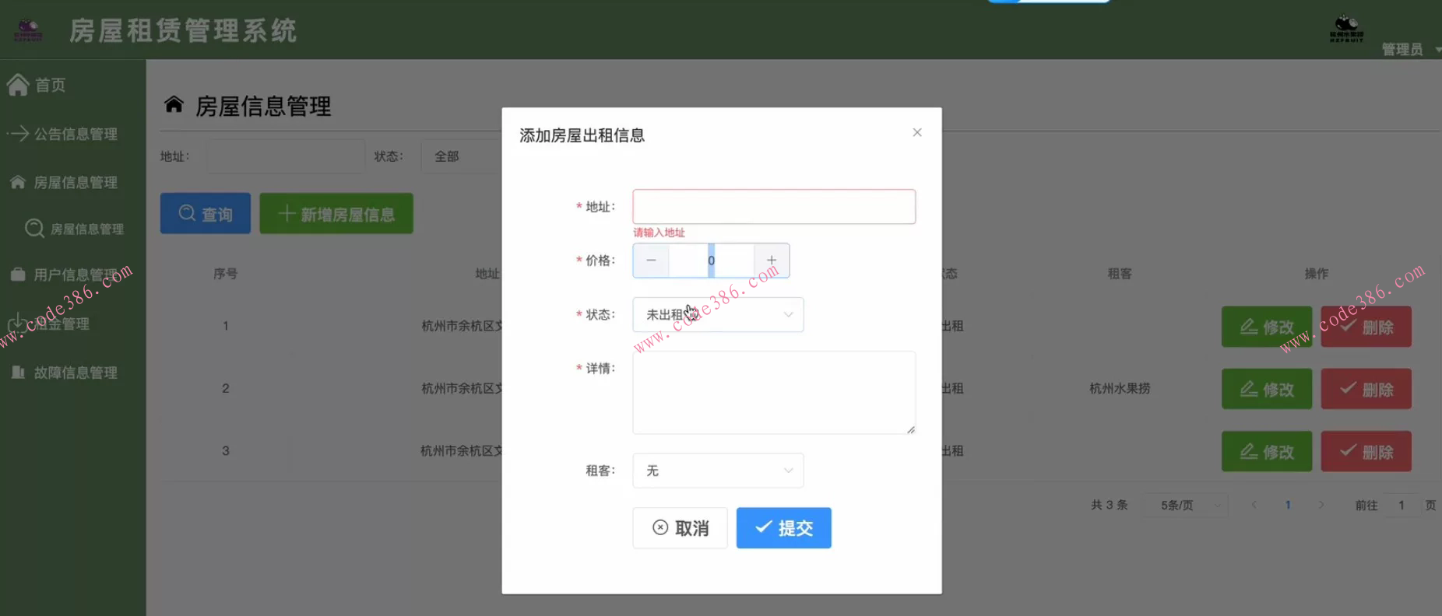Open the 管理员 user dropdown
This screenshot has width=1442, height=616.
coord(1410,50)
